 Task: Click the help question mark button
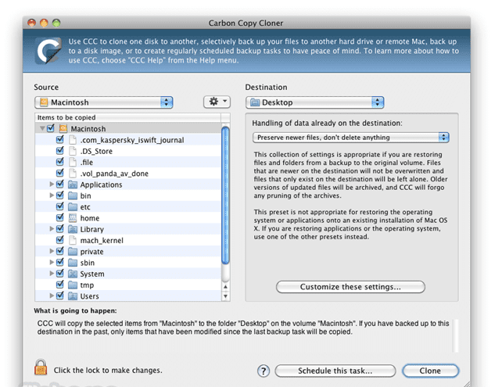(x=264, y=371)
